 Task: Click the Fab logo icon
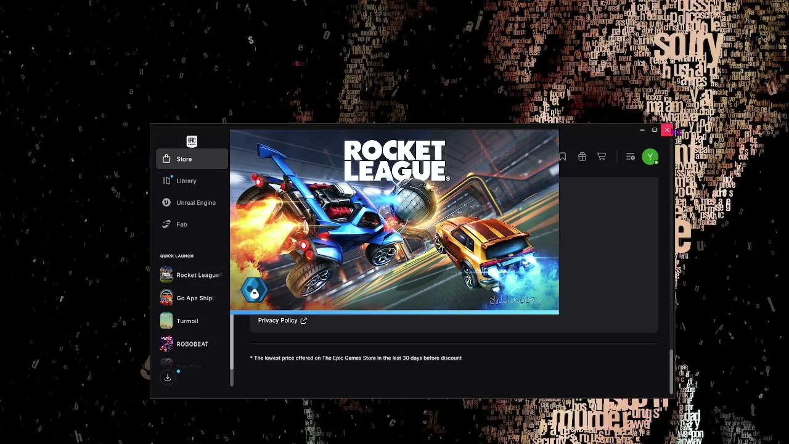pyautogui.click(x=166, y=224)
